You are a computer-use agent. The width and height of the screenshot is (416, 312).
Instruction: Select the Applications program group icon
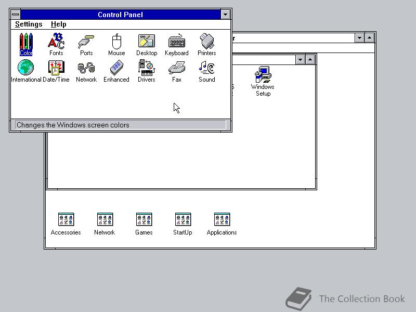click(x=222, y=224)
